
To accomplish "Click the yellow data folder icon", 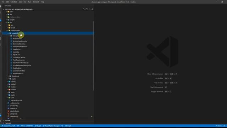I will point(9,12).
